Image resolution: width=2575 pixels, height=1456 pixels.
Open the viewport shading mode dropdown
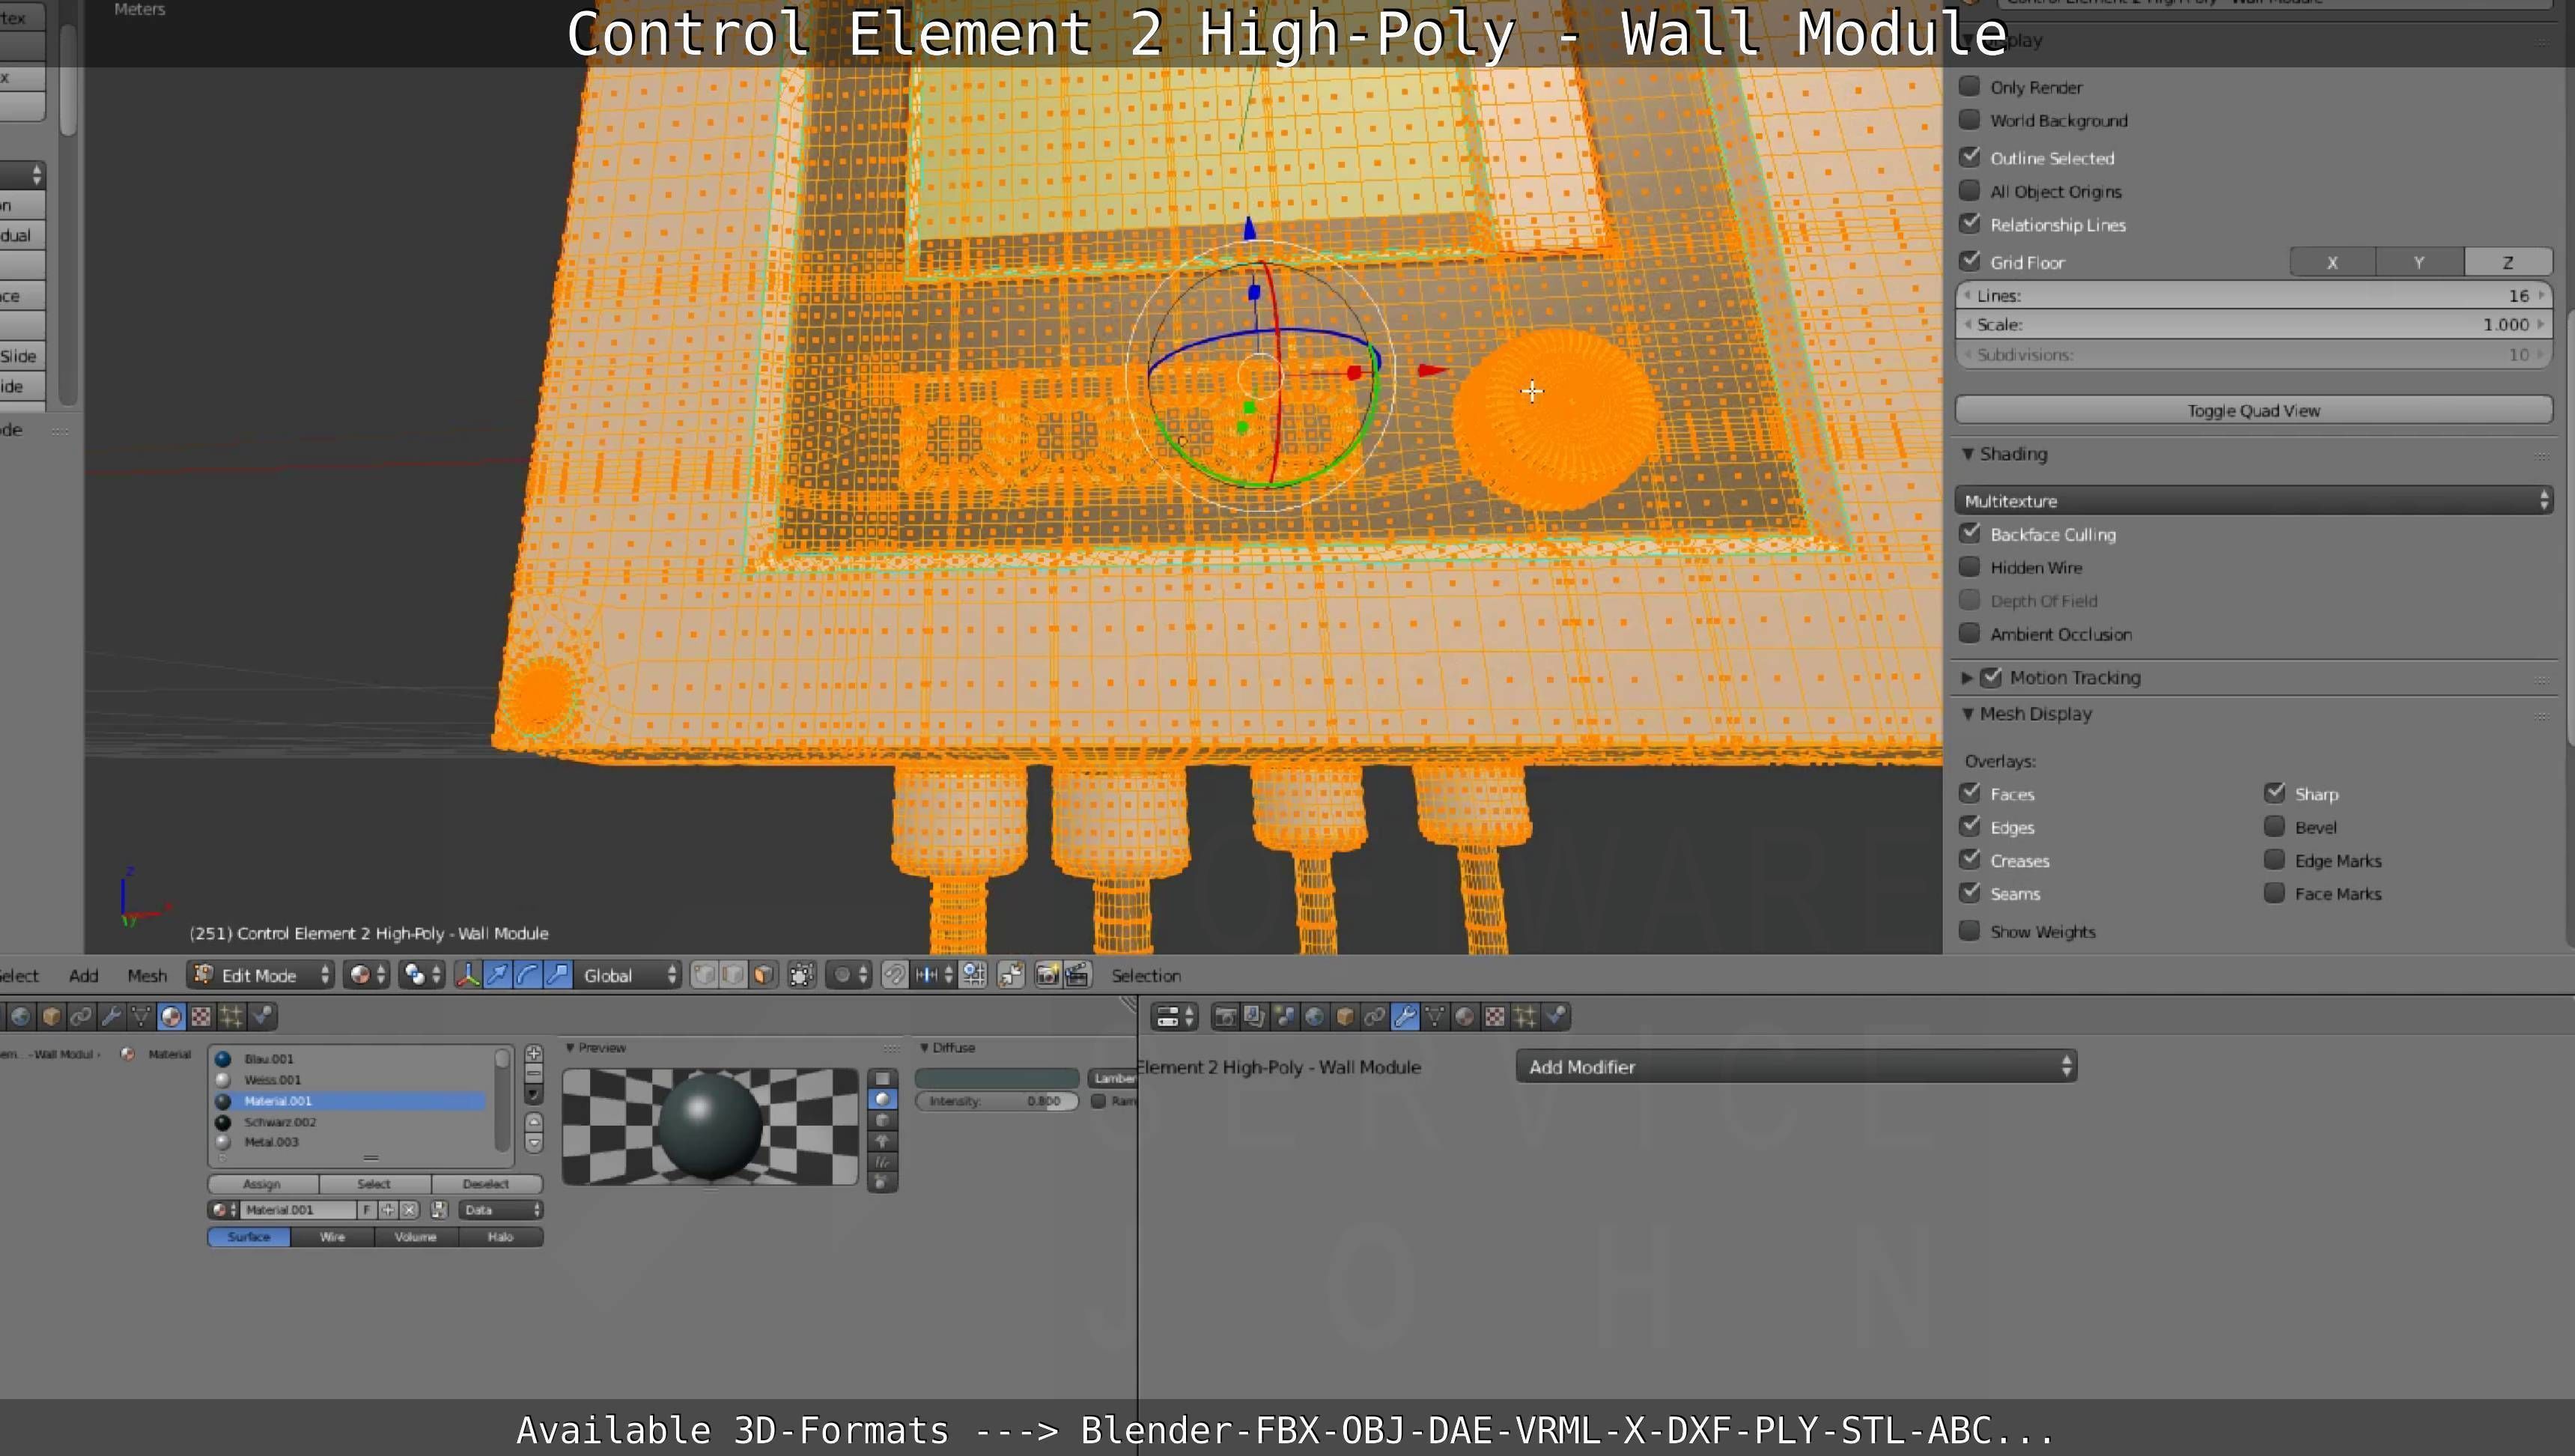(x=366, y=975)
